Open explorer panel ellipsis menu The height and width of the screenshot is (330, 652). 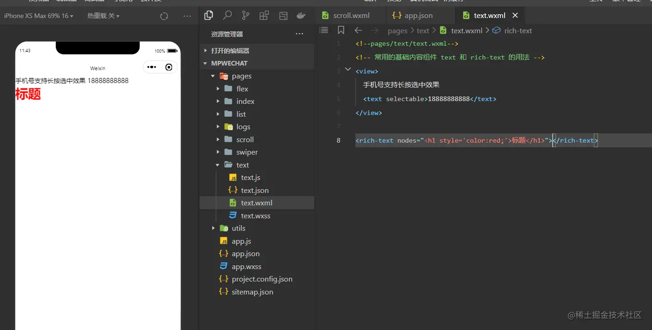pos(299,34)
